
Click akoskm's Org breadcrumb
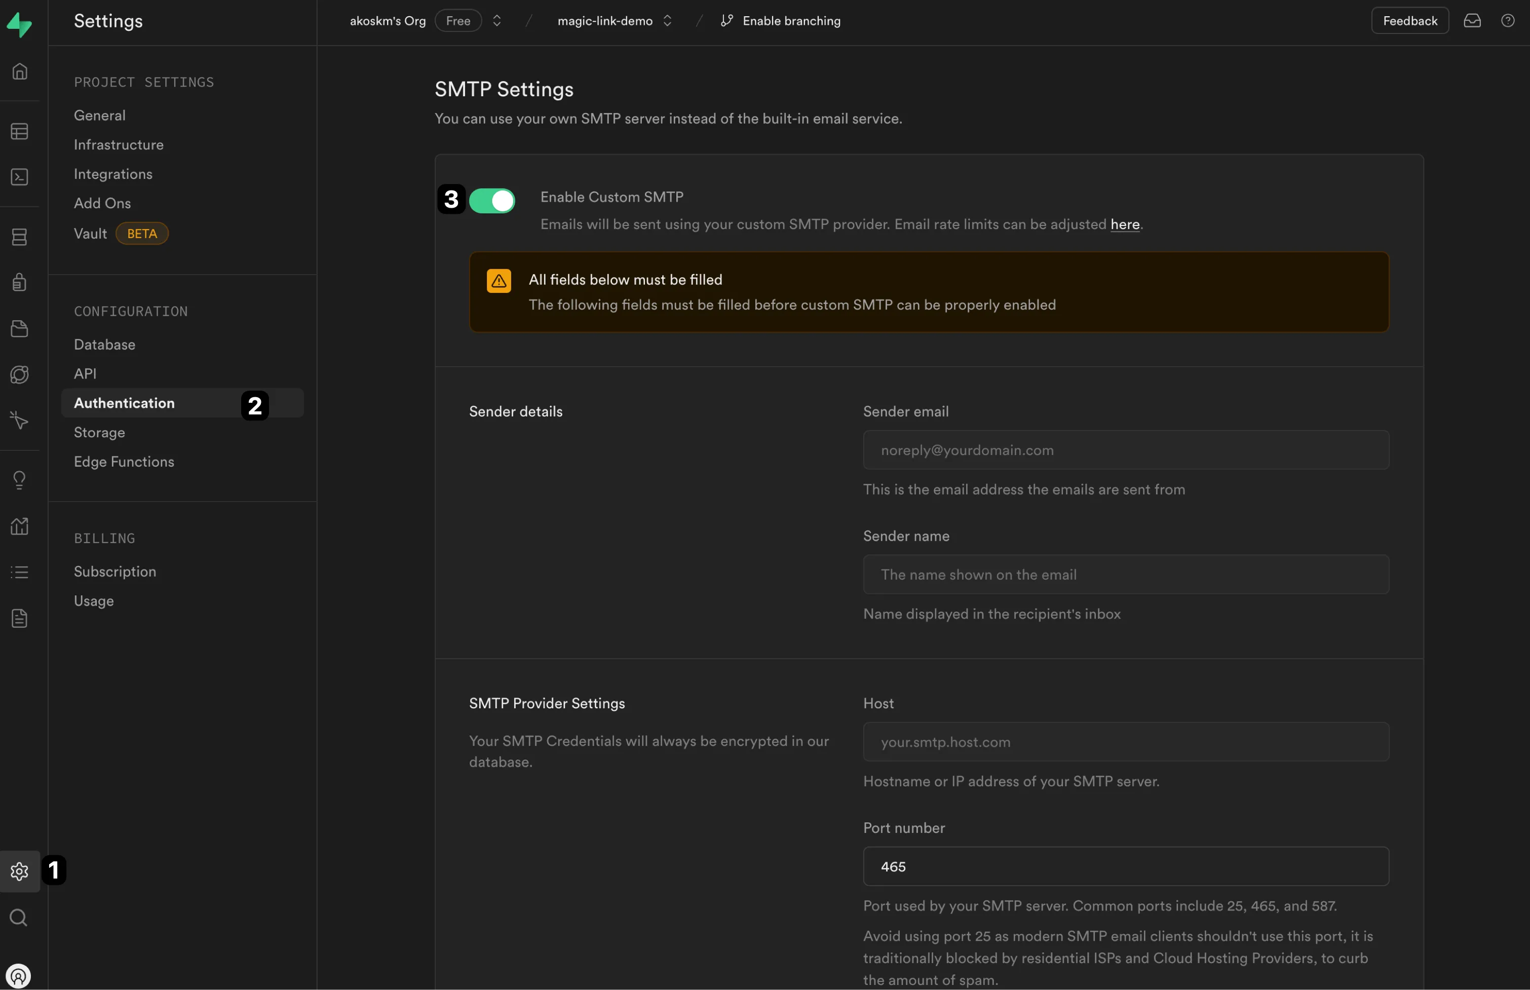pos(388,21)
